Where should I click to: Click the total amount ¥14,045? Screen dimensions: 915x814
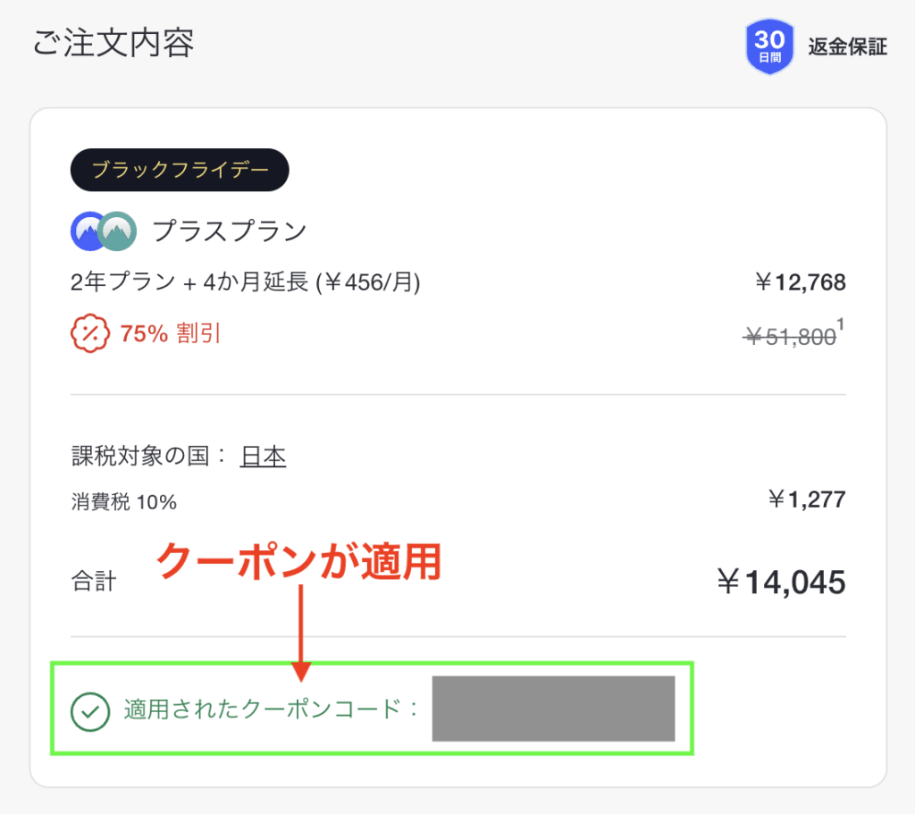tap(781, 582)
